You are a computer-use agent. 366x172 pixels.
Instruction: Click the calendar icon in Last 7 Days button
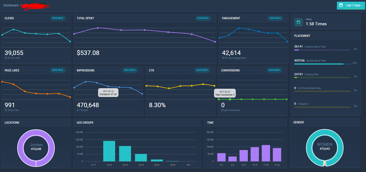click(341, 5)
